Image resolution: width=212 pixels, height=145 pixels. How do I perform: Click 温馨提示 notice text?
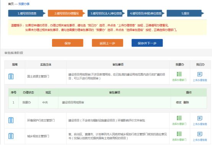pyautogui.click(x=18, y=25)
